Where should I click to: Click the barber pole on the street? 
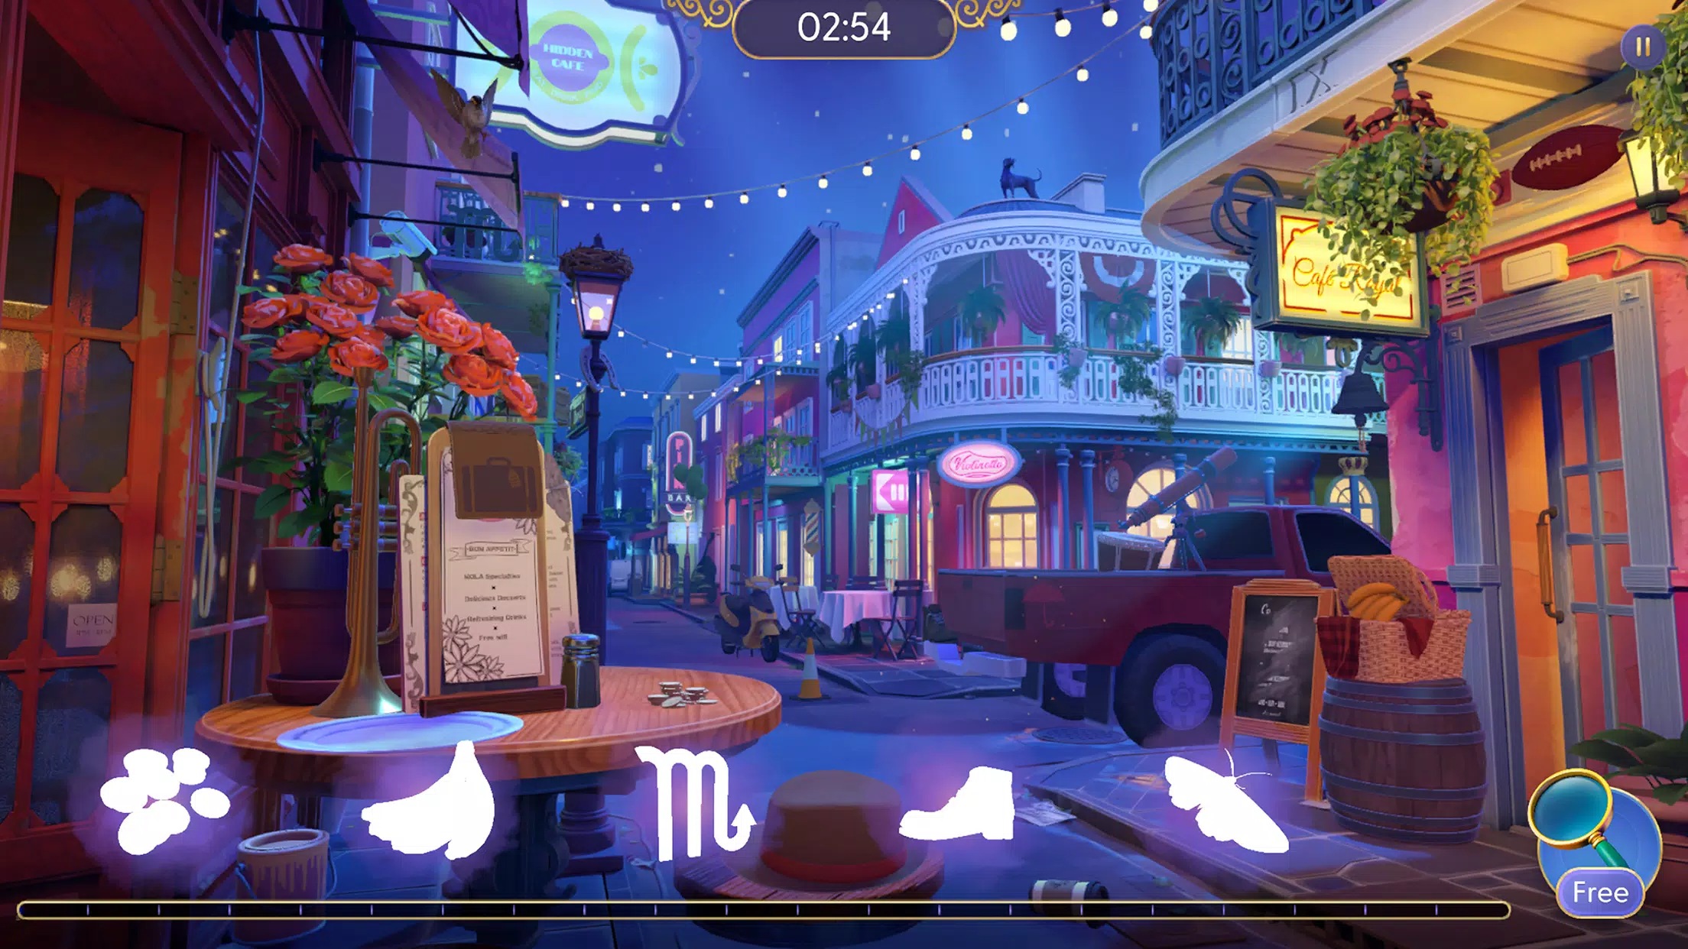tap(810, 526)
